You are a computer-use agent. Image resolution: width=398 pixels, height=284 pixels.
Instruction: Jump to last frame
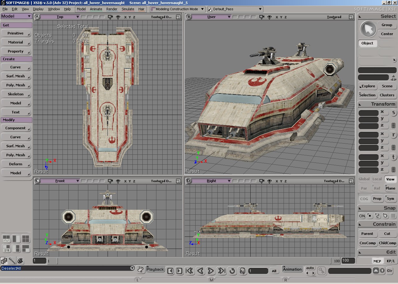221,271
